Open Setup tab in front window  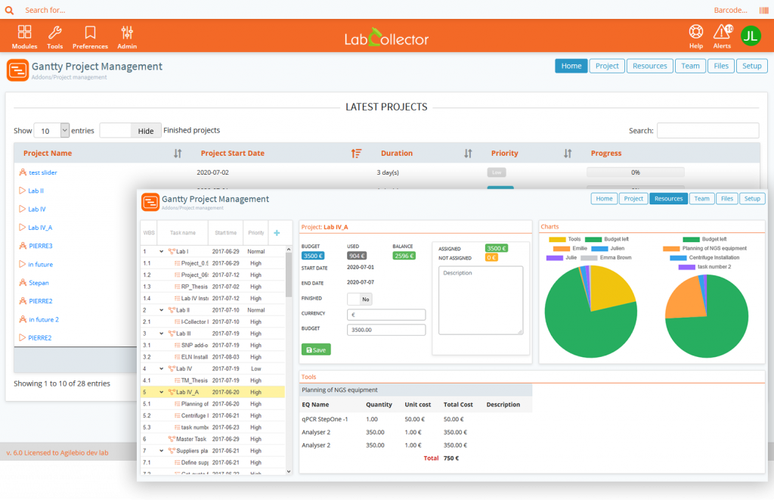pos(752,199)
